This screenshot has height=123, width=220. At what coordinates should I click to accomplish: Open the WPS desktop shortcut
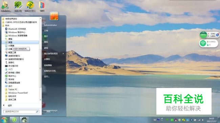coord(42,6)
